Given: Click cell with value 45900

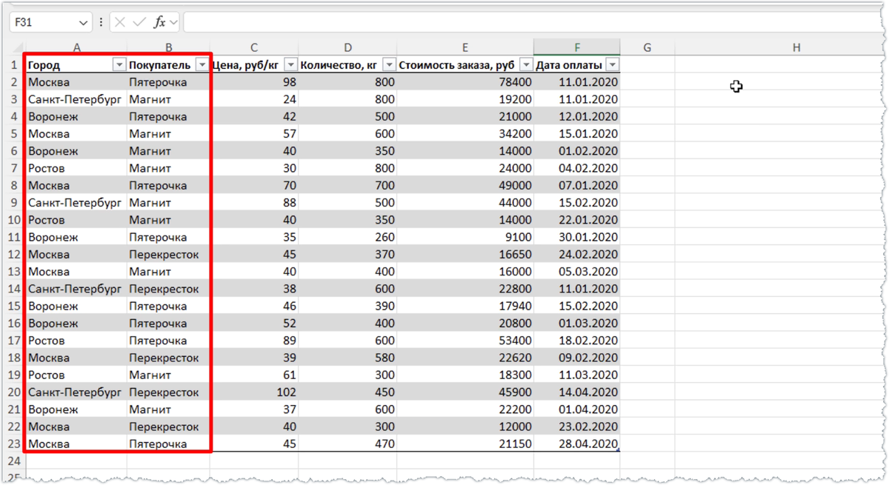Looking at the screenshot, I should (465, 392).
